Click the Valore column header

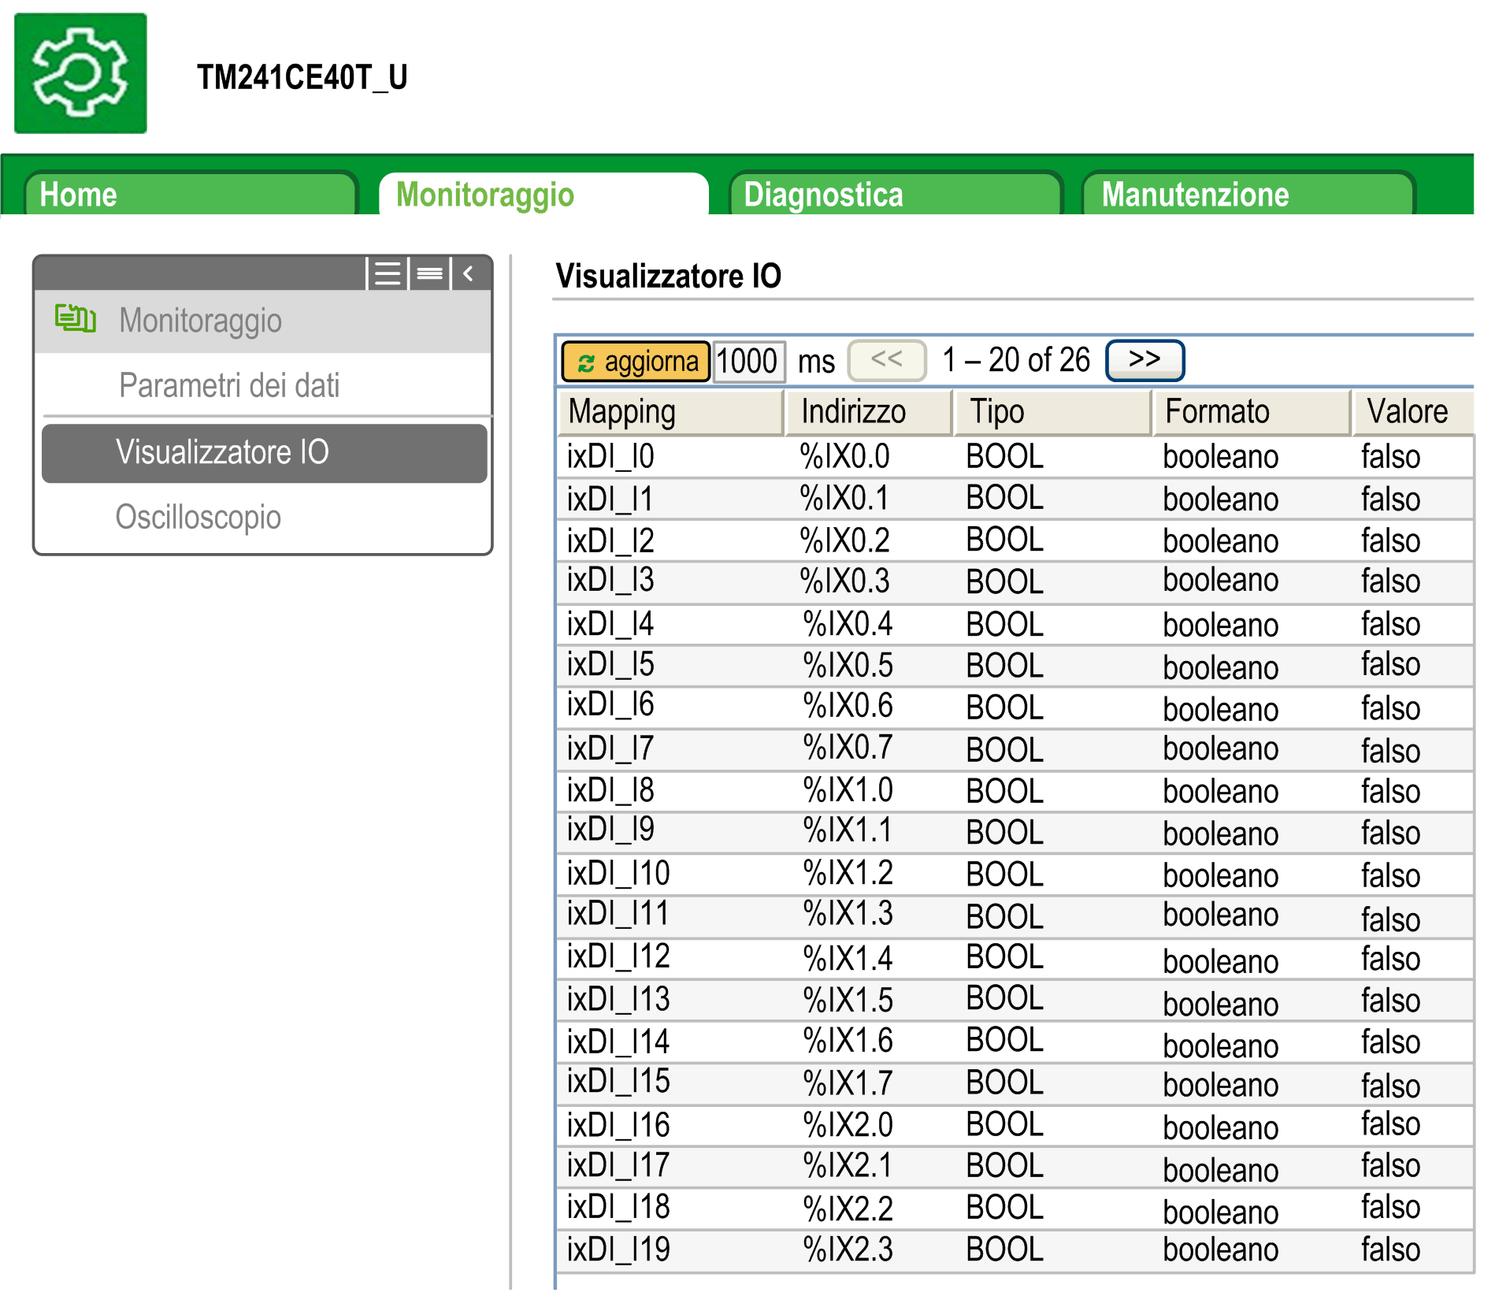1412,412
